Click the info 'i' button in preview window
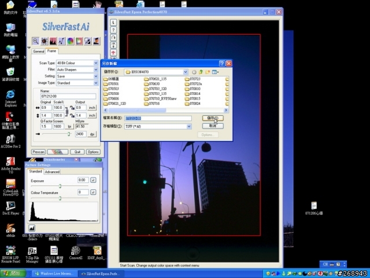The height and width of the screenshot is (278, 370). click(113, 23)
